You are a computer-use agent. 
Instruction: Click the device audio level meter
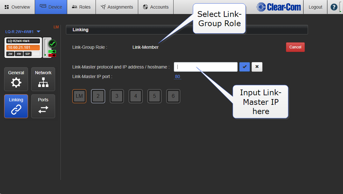coord(45,47)
